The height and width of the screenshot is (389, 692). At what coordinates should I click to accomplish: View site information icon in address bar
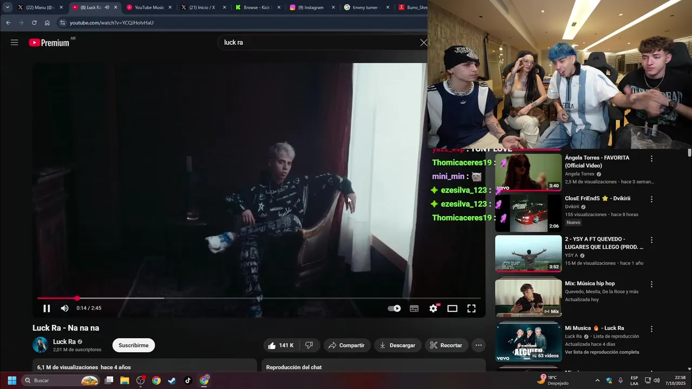(x=63, y=23)
